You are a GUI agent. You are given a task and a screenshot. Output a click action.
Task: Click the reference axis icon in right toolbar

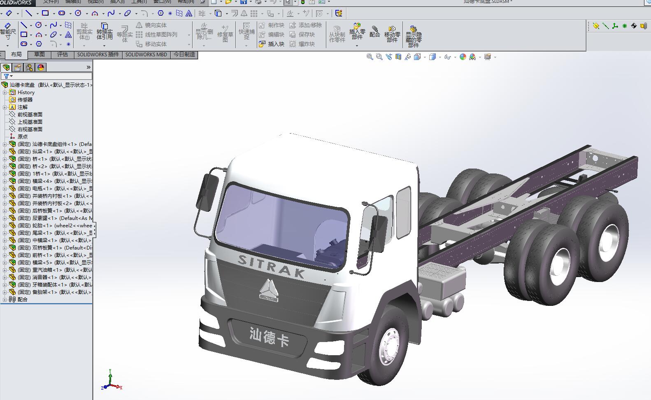pyautogui.click(x=605, y=26)
